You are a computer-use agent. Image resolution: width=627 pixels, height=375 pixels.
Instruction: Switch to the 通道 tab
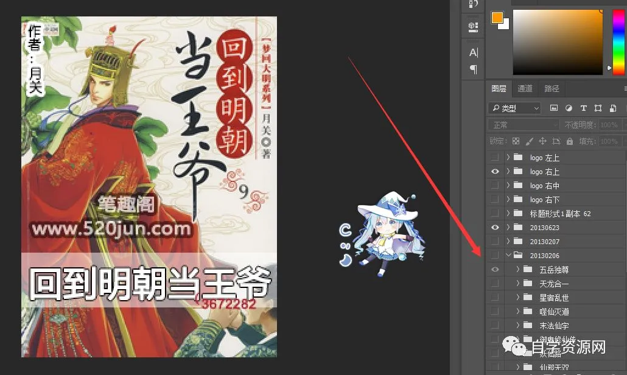point(525,89)
